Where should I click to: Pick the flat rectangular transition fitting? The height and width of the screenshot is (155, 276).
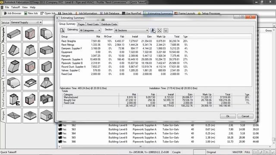[x=46, y=50]
